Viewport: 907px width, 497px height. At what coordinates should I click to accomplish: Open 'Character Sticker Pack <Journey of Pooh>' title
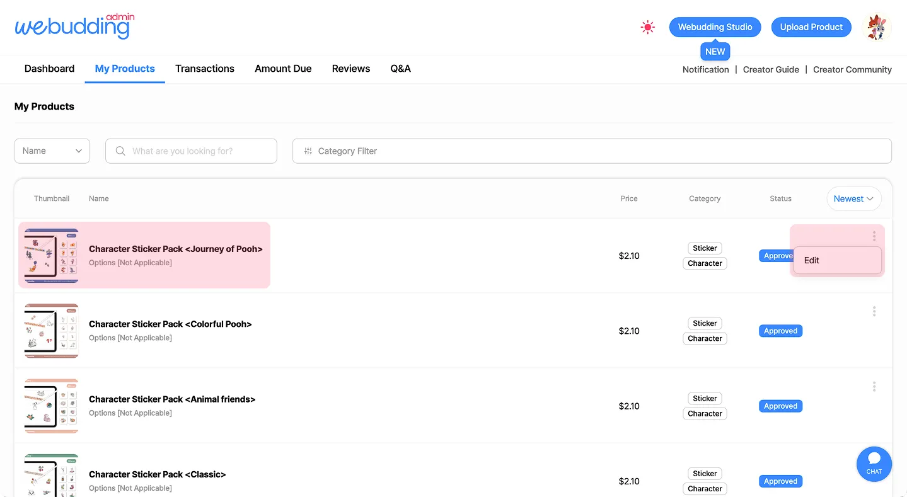click(x=176, y=249)
